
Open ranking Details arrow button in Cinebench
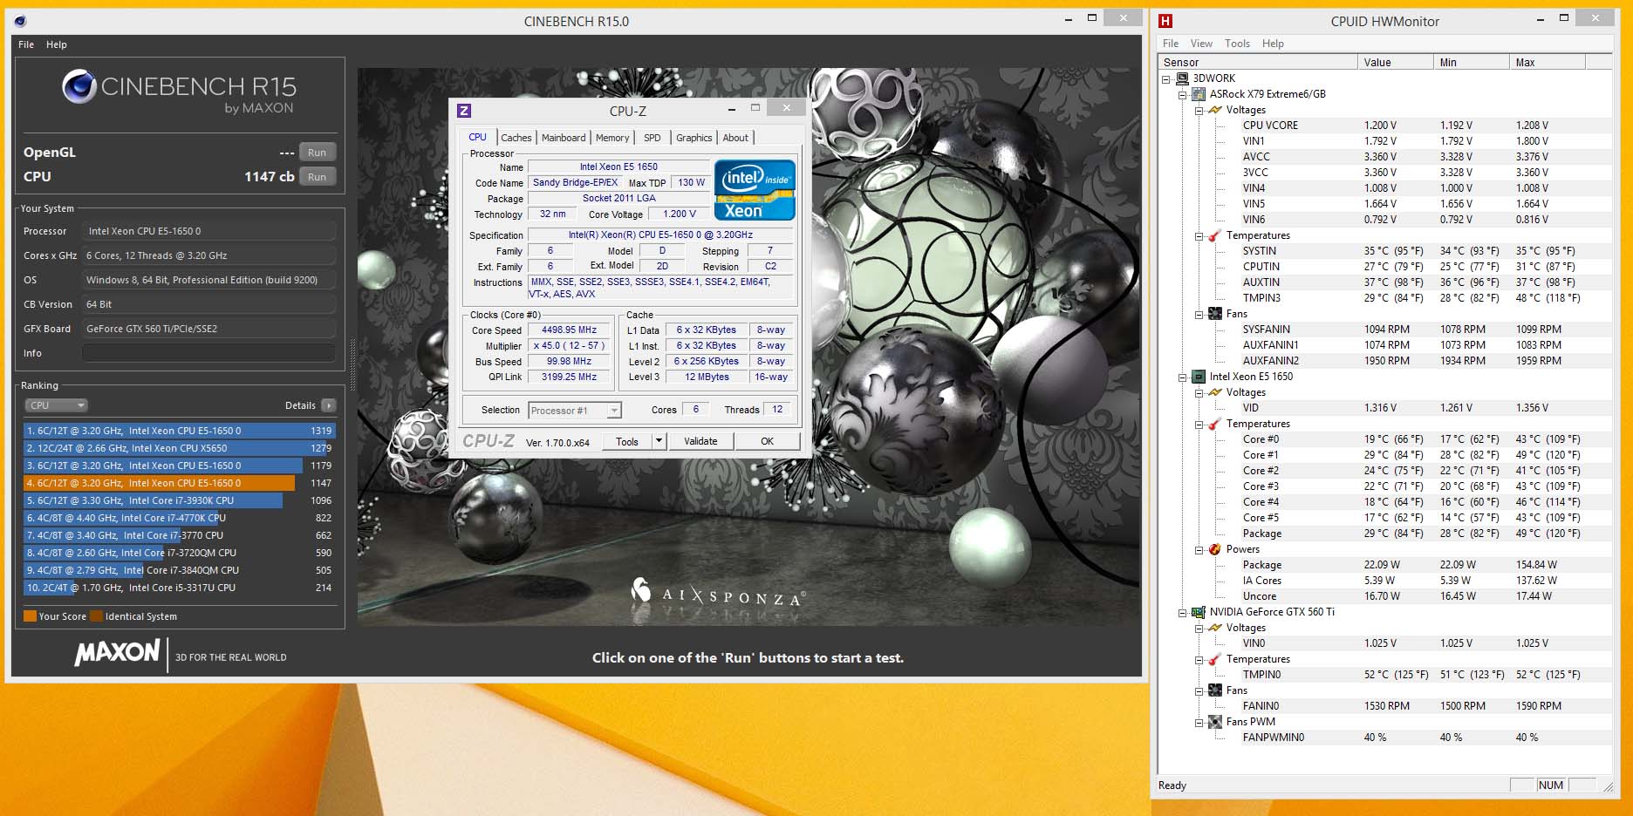click(x=329, y=405)
